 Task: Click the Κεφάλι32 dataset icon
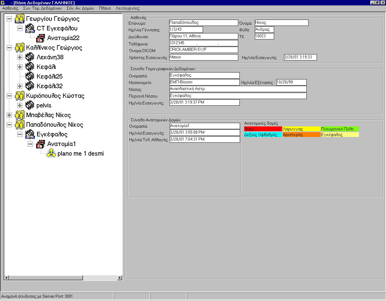pyautogui.click(x=30, y=86)
